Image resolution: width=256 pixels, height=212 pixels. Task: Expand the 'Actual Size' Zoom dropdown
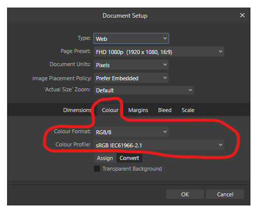click(x=144, y=90)
